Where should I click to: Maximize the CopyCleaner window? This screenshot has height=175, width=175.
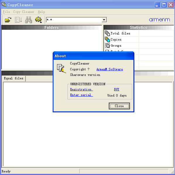point(164,5)
